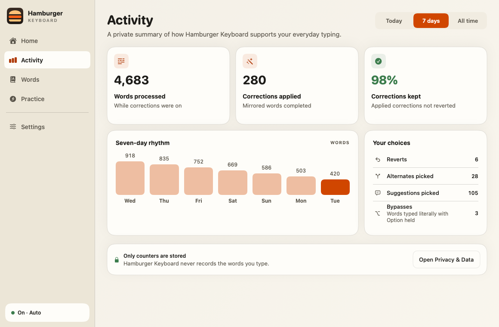
Task: Click the Settings sliders icon
Action: pos(13,127)
